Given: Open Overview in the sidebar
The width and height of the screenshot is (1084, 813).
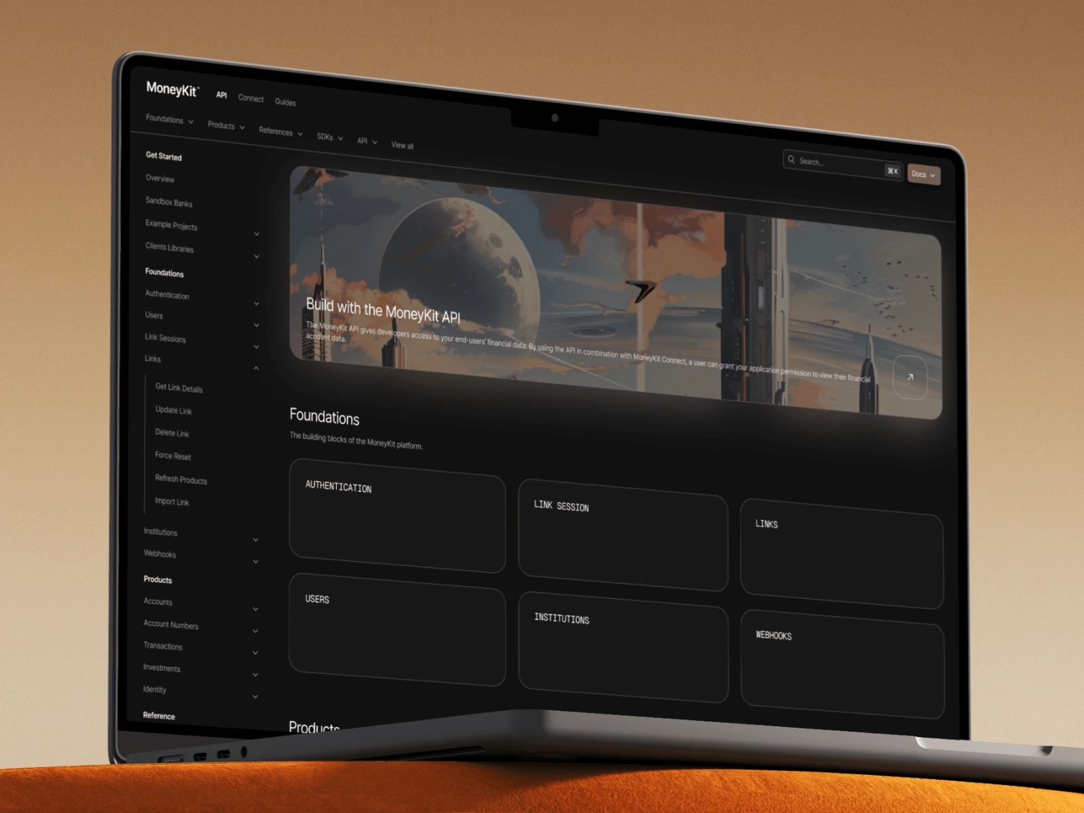Looking at the screenshot, I should [x=160, y=179].
